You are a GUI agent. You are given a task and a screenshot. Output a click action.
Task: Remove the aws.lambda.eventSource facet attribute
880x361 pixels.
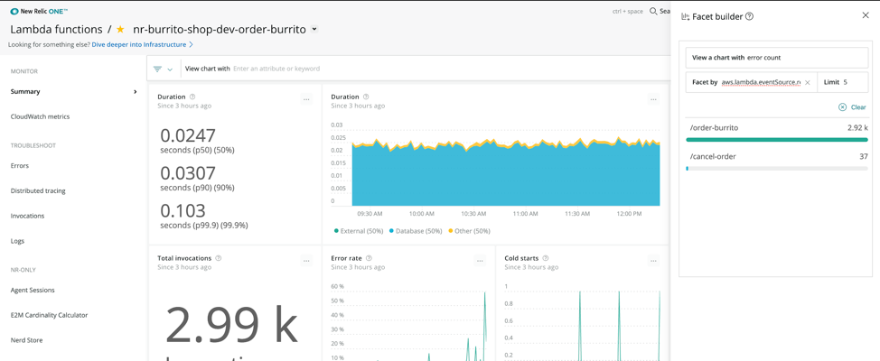click(808, 82)
